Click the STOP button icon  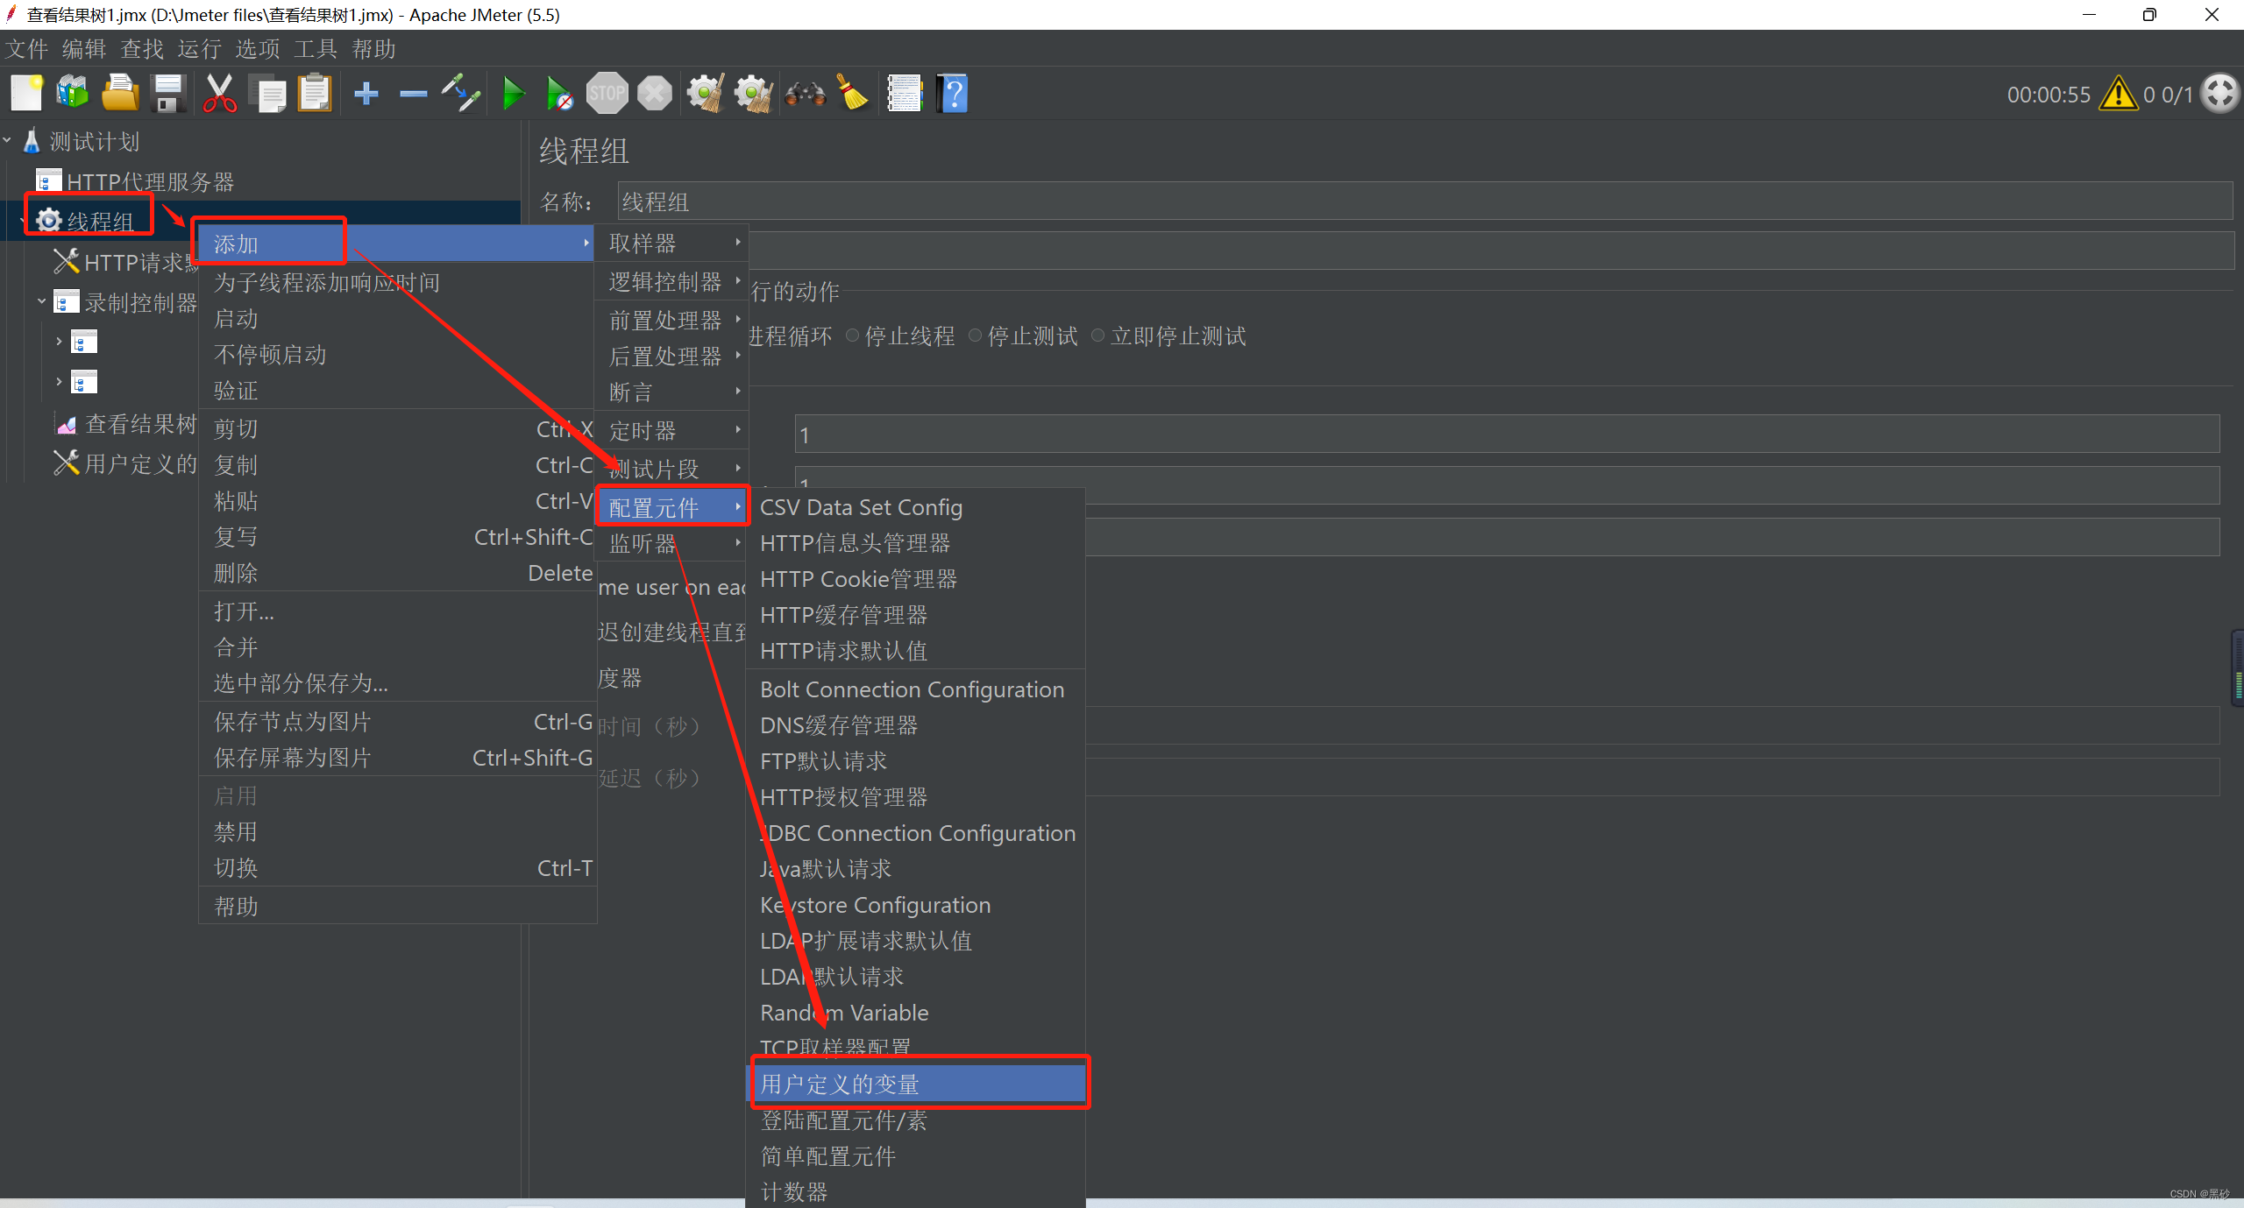click(x=607, y=93)
